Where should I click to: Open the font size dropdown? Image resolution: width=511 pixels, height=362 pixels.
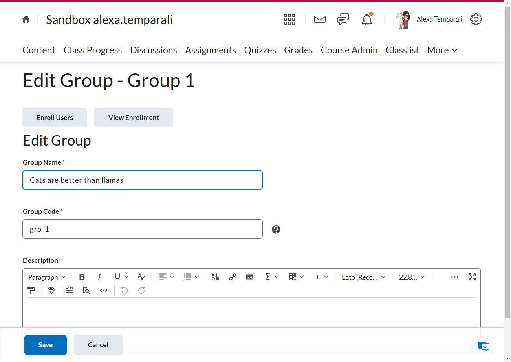(412, 277)
